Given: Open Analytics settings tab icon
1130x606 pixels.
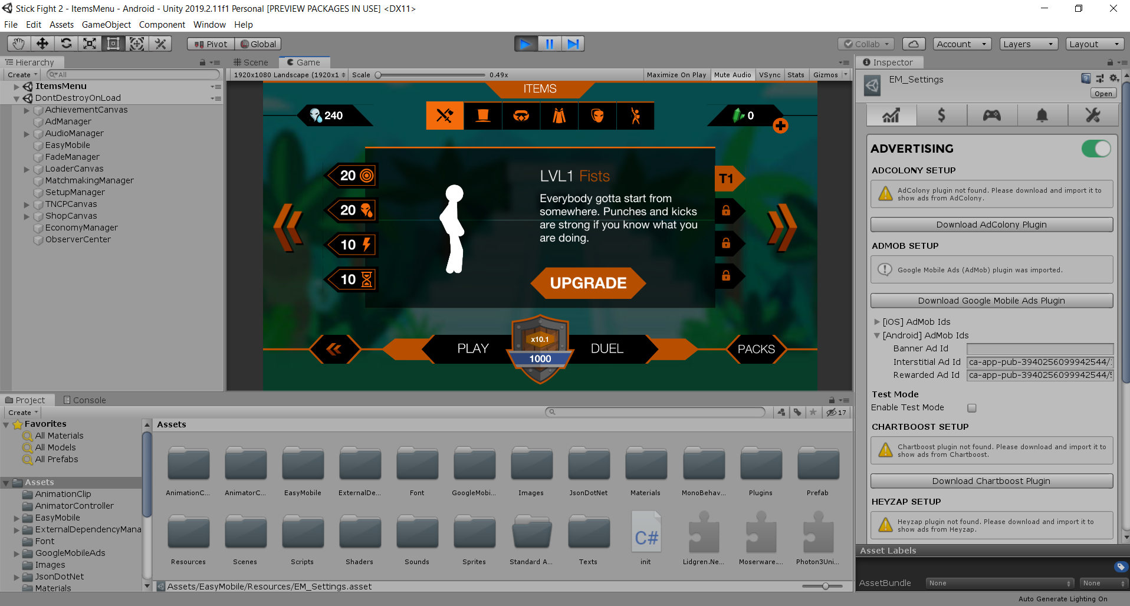Looking at the screenshot, I should click(x=891, y=115).
